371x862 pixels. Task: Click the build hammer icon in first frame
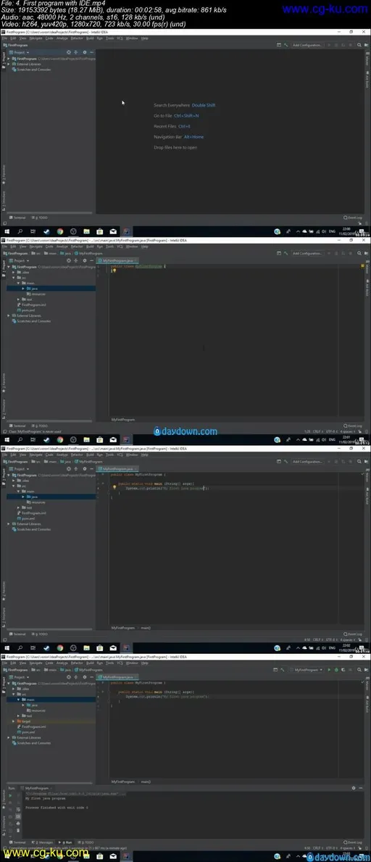(285, 45)
